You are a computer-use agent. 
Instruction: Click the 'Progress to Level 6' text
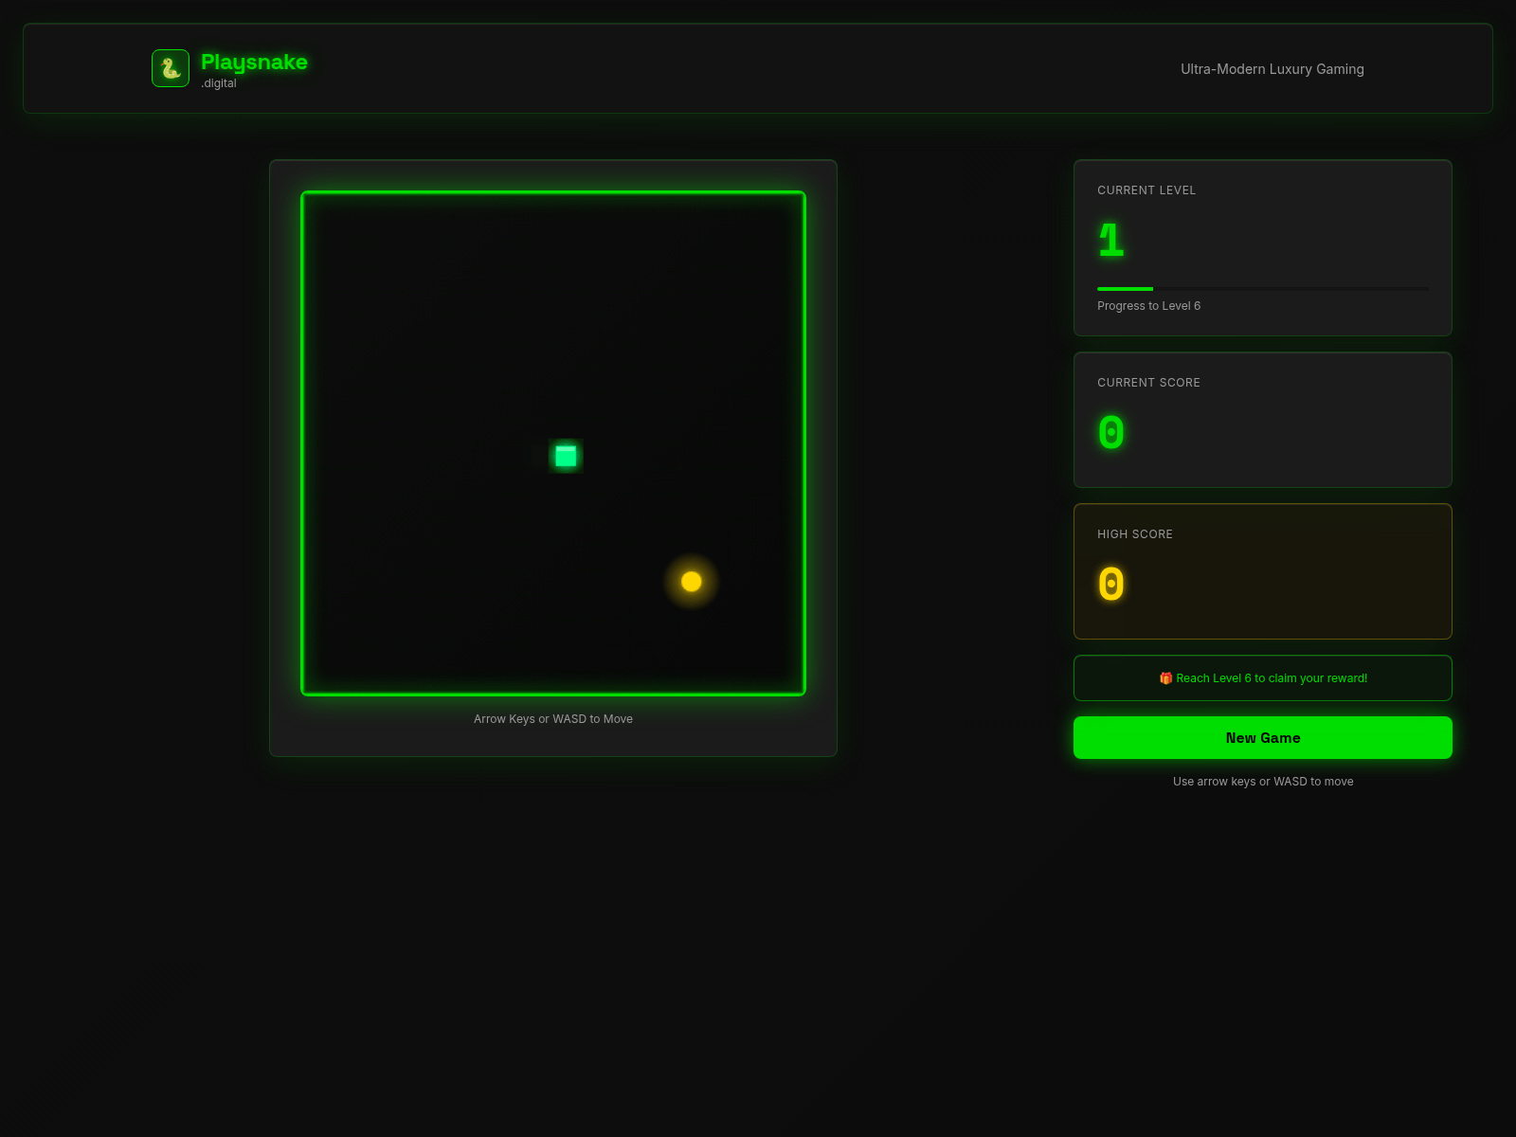click(x=1148, y=306)
